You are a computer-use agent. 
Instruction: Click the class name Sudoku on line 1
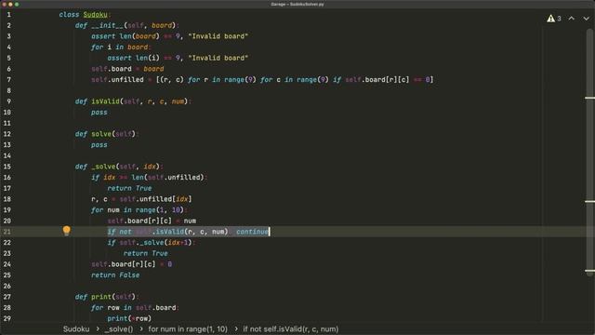tap(95, 15)
